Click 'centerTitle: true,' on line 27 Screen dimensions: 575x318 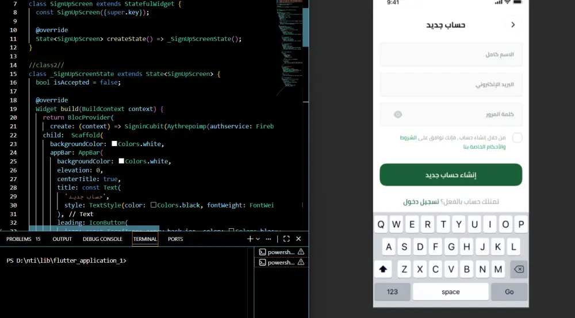[x=89, y=179]
